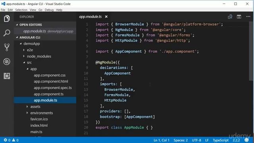Open app.component.html file
Viewport: 254px width, 143px height.
pyautogui.click(x=51, y=81)
